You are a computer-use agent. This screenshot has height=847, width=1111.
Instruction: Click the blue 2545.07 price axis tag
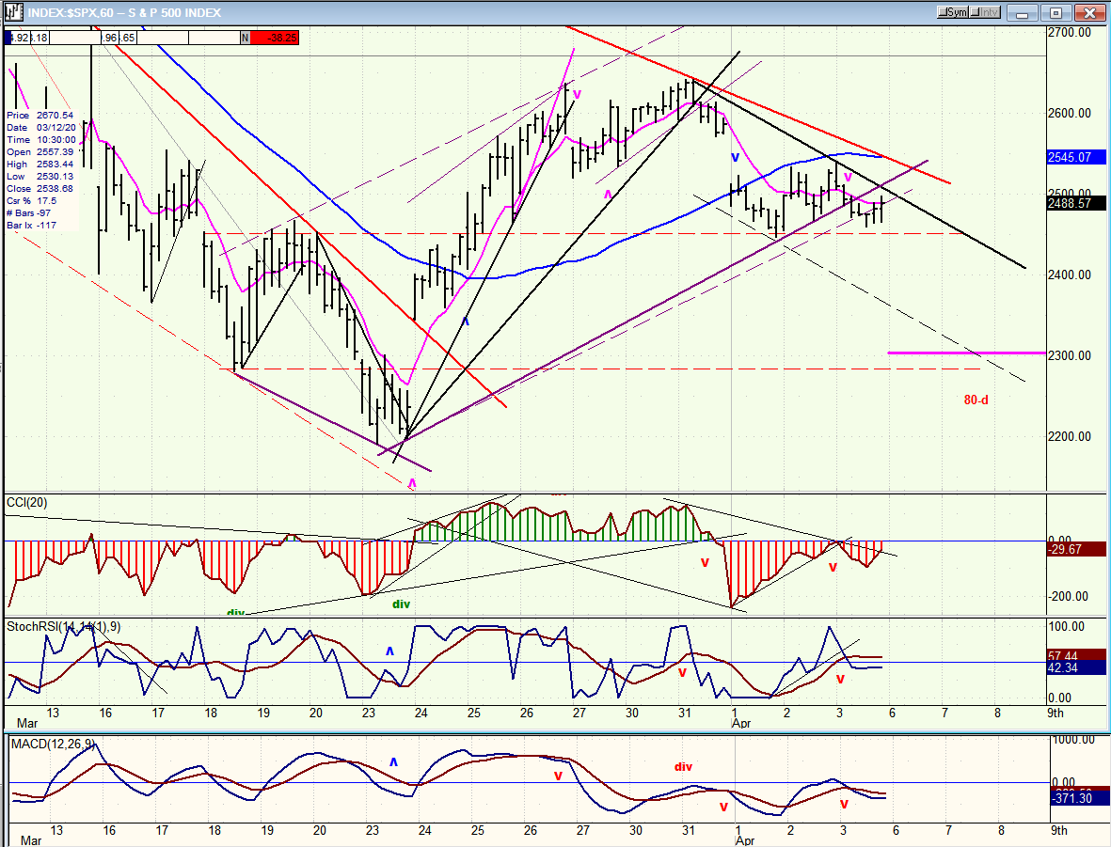point(1076,157)
